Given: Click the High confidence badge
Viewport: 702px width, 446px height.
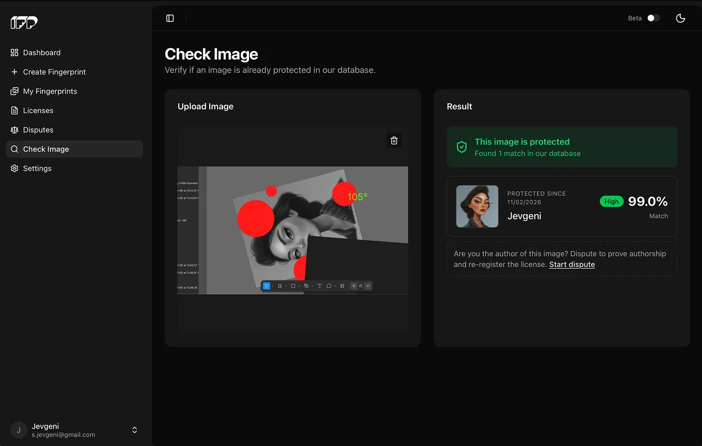Looking at the screenshot, I should (611, 202).
